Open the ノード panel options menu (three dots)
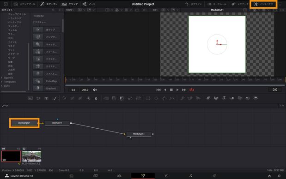This screenshot has height=179, width=286. [282, 106]
